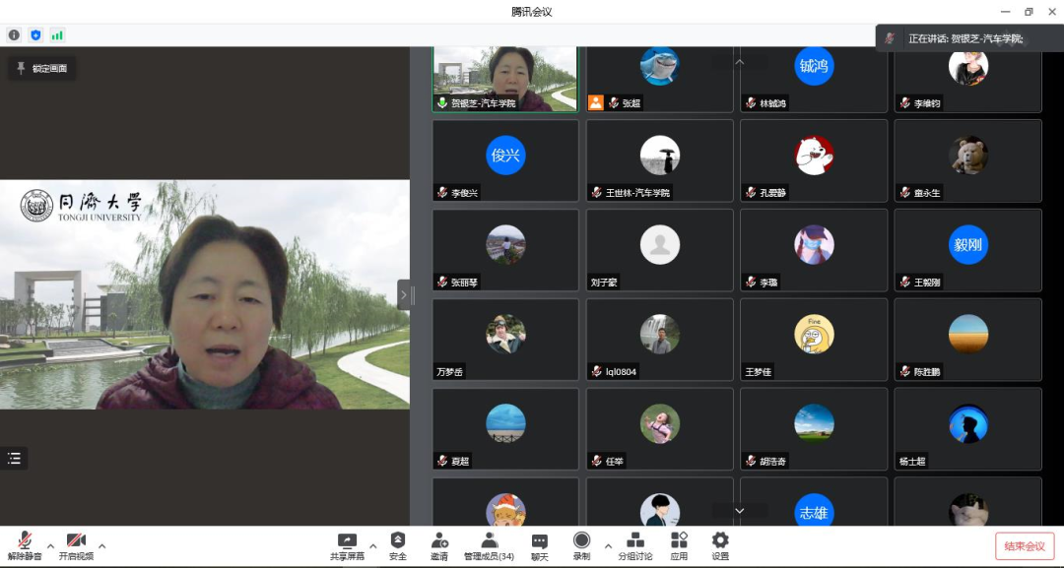
Task: Click the Invite (邀请) icon
Action: (439, 545)
